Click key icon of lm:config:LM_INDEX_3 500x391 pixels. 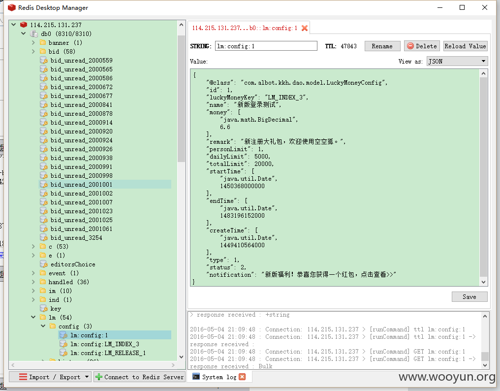pos(64,344)
